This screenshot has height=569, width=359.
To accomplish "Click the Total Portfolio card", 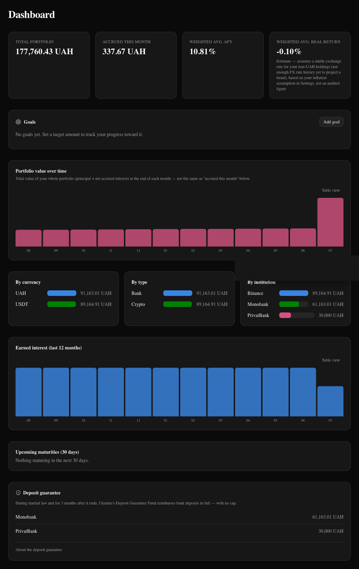I will pyautogui.click(x=49, y=65).
